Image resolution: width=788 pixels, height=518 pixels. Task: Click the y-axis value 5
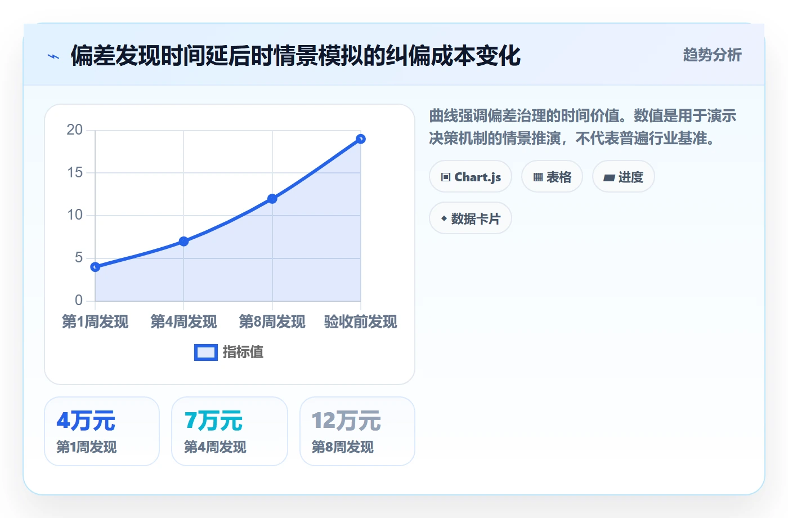click(79, 258)
